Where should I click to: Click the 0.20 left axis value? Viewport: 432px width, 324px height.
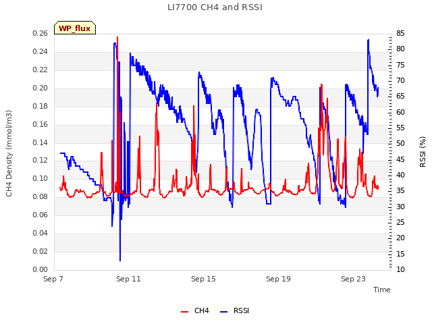(x=40, y=88)
